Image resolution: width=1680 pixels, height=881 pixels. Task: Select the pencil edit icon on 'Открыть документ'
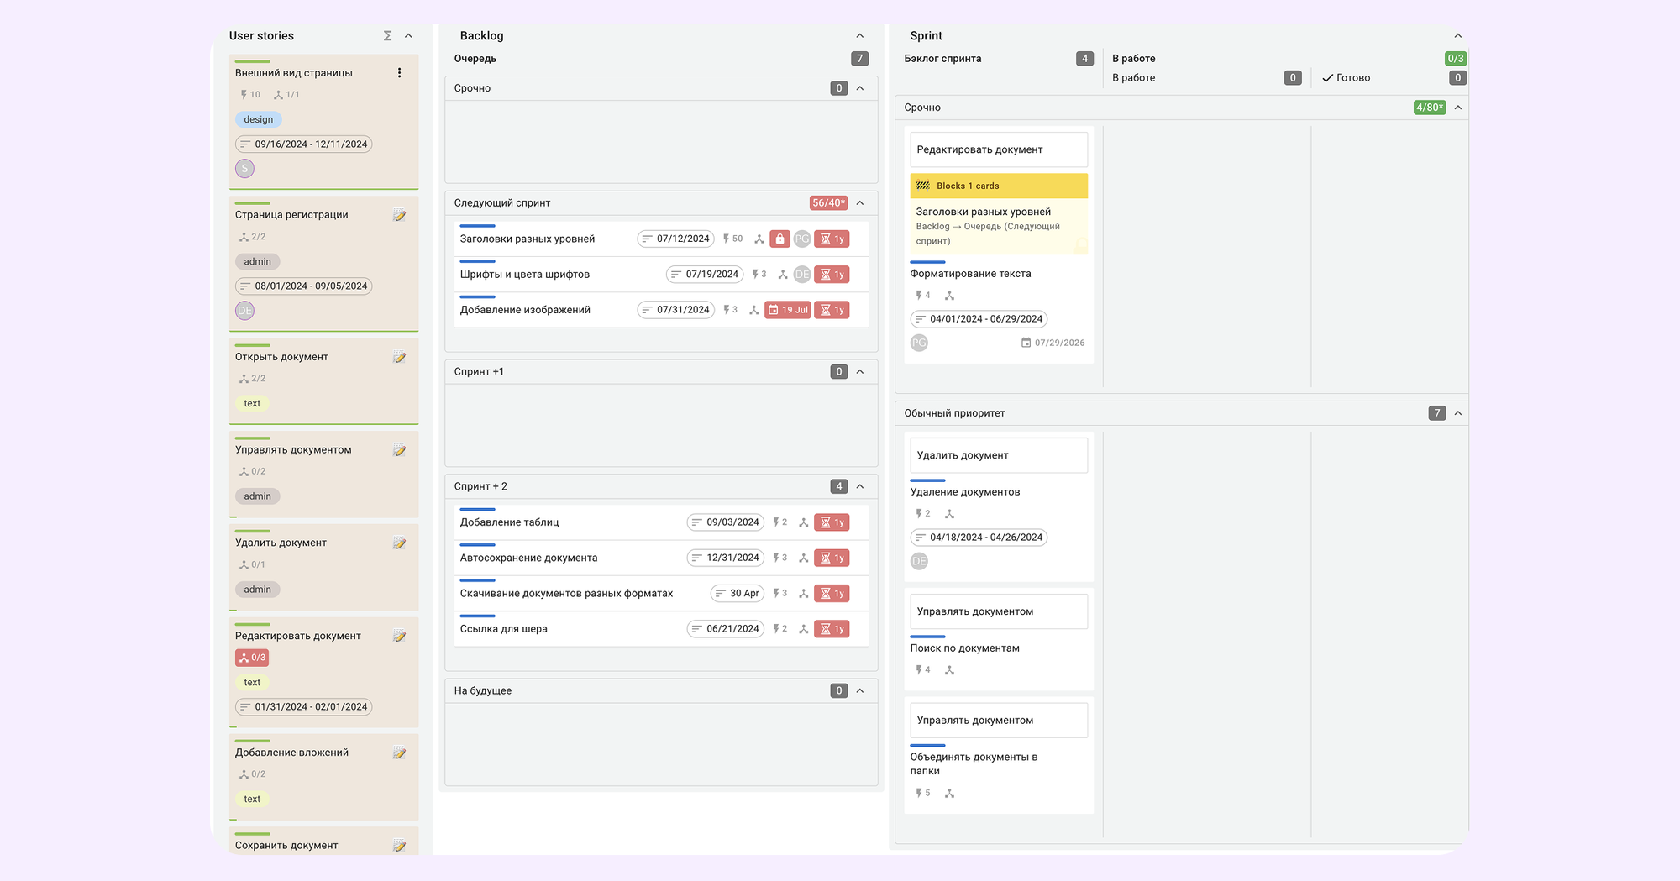pos(400,356)
